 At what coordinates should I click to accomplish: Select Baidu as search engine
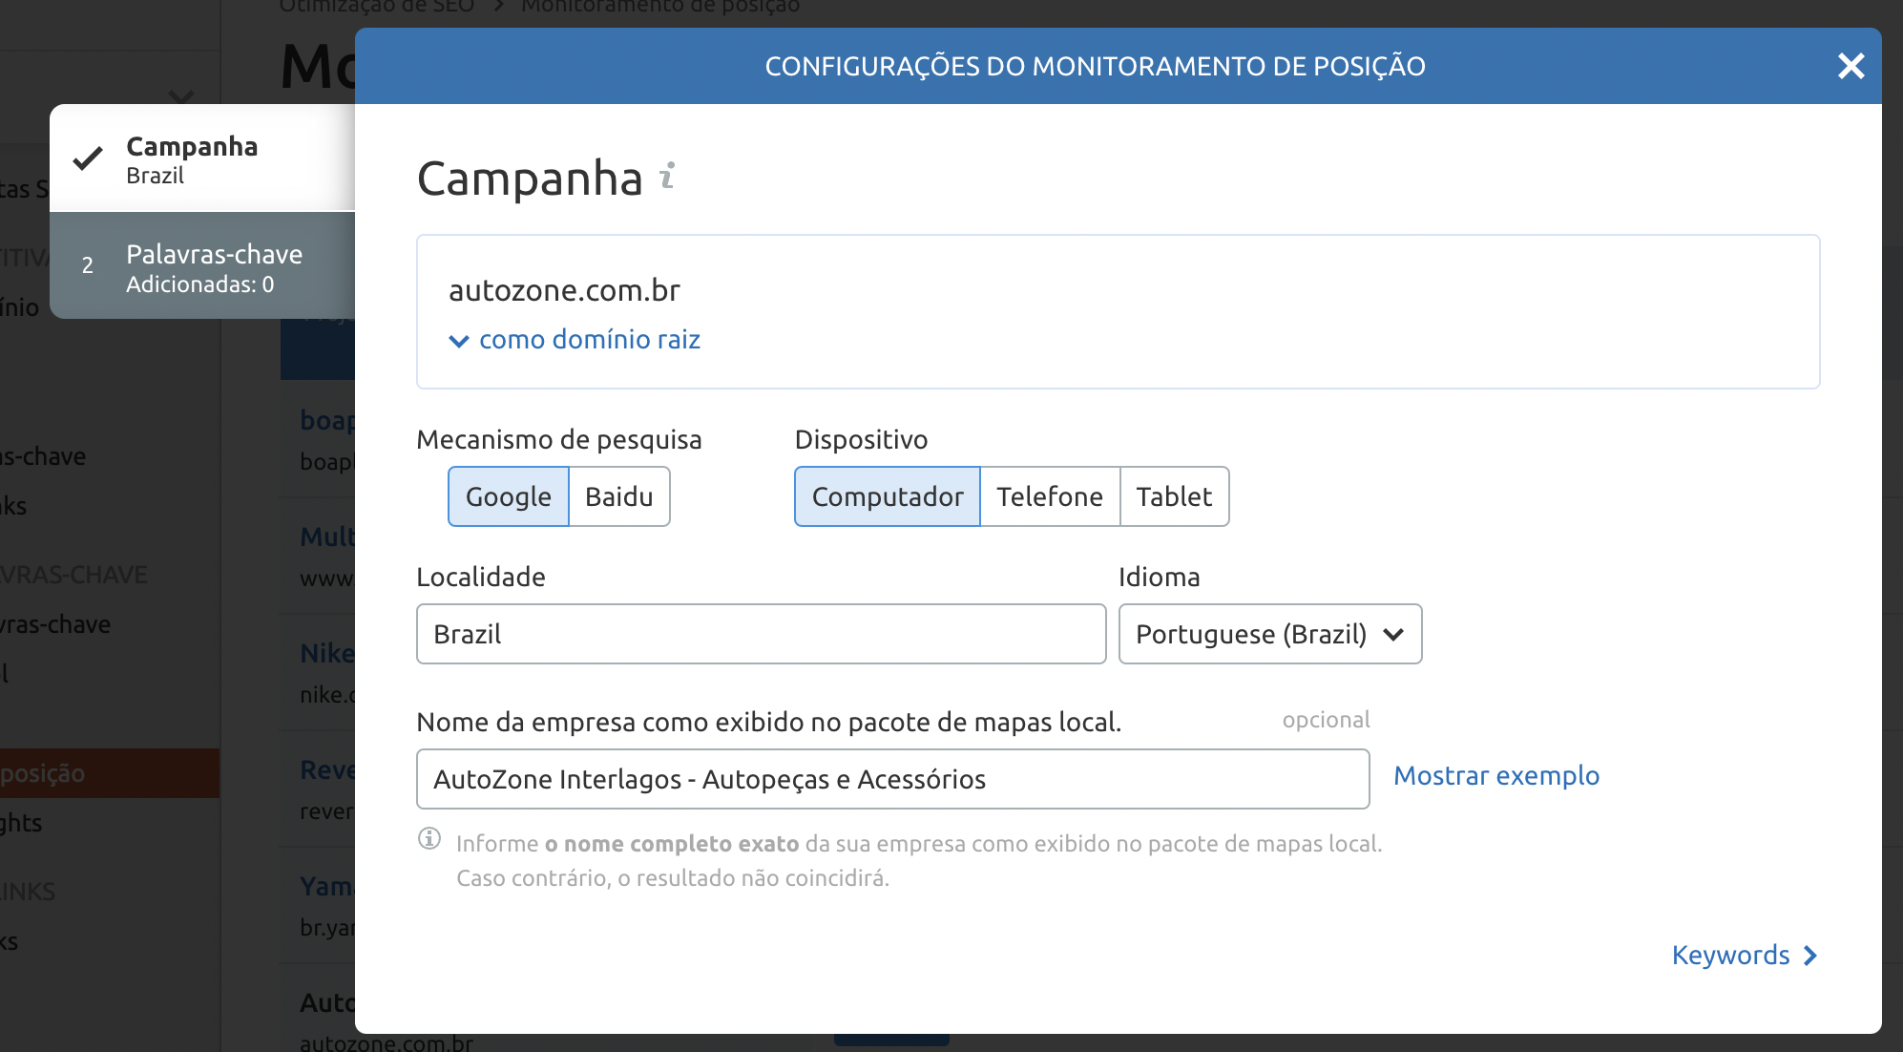(x=619, y=496)
